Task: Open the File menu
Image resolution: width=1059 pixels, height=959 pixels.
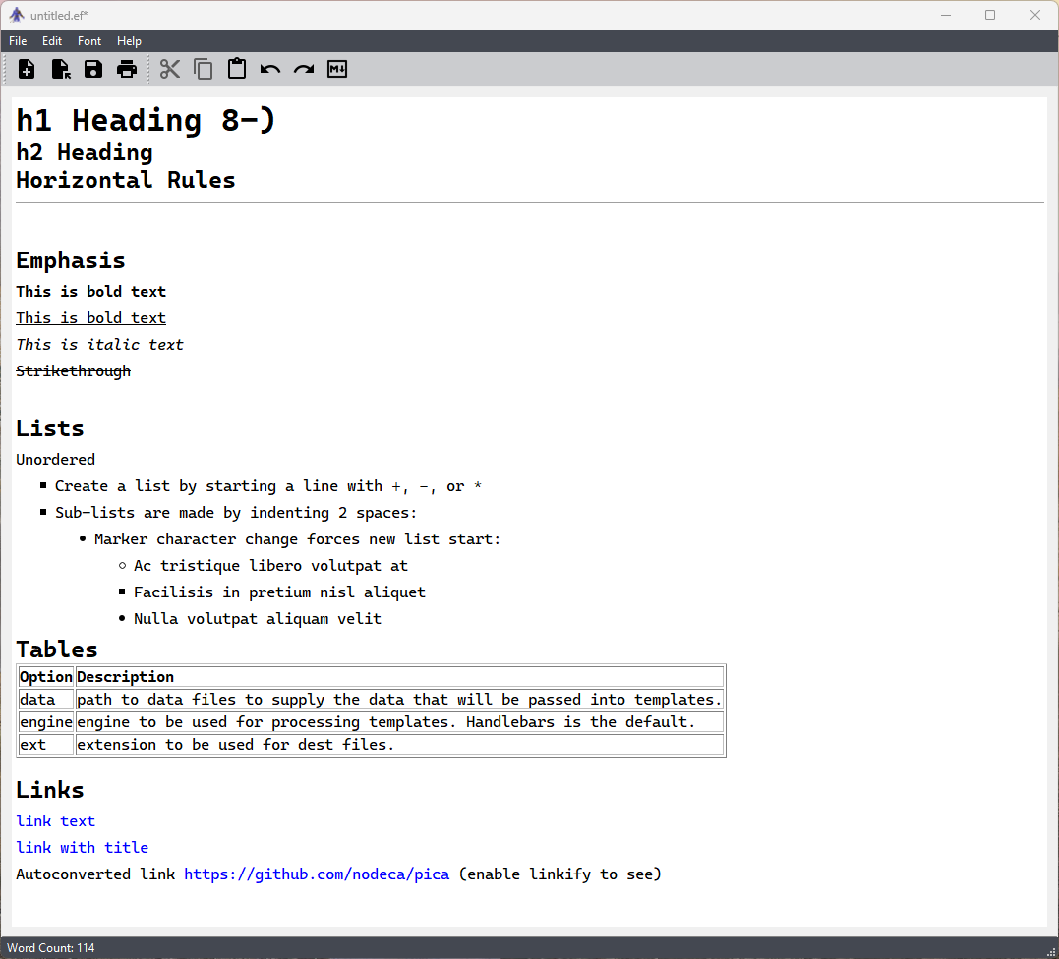Action: click(18, 41)
